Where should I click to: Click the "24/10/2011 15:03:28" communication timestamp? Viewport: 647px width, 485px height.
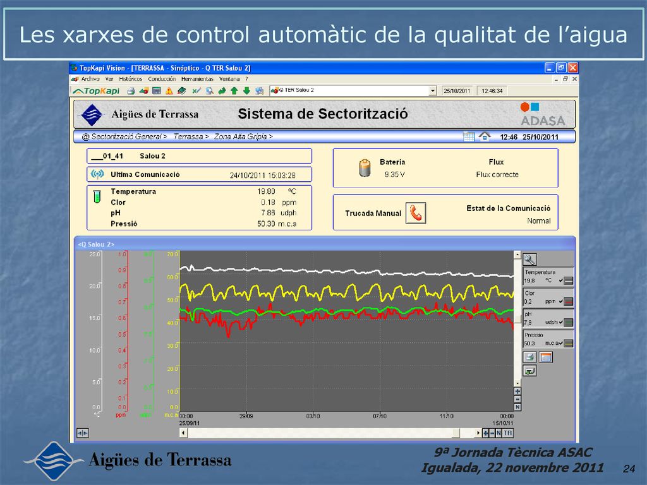(x=262, y=176)
